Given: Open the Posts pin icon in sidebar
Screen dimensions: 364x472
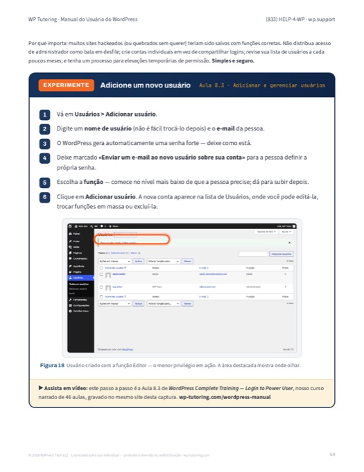Looking at the screenshot, I should pos(70,241).
